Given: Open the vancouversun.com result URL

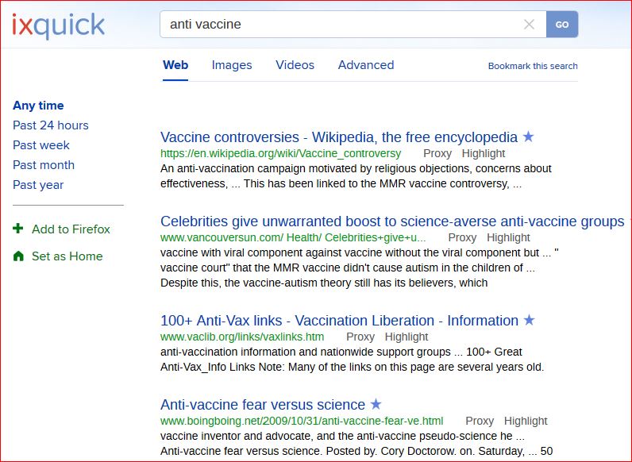Looking at the screenshot, I should (x=293, y=238).
